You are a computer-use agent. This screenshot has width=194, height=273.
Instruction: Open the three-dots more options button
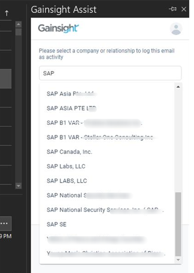pyautogui.click(x=5, y=223)
